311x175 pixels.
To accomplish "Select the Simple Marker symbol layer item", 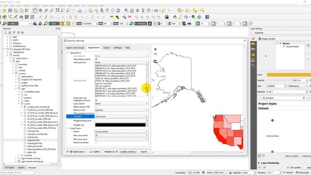I will pos(293,47).
